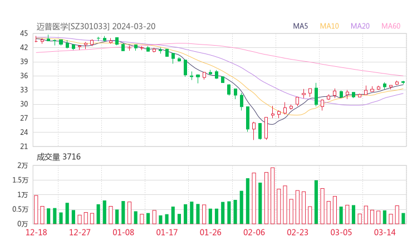
Task: Click the 02-23 date axis label
Action: (x=297, y=232)
